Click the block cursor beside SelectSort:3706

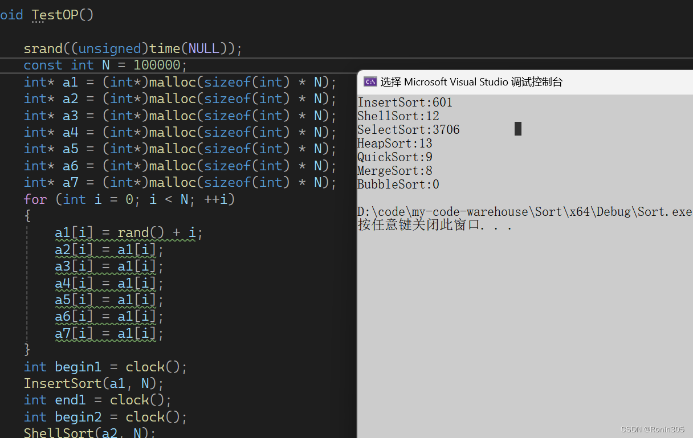pyautogui.click(x=518, y=129)
